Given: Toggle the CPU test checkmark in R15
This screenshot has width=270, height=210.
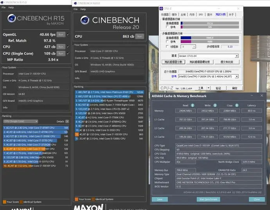Looking at the screenshot, I should (68, 47).
